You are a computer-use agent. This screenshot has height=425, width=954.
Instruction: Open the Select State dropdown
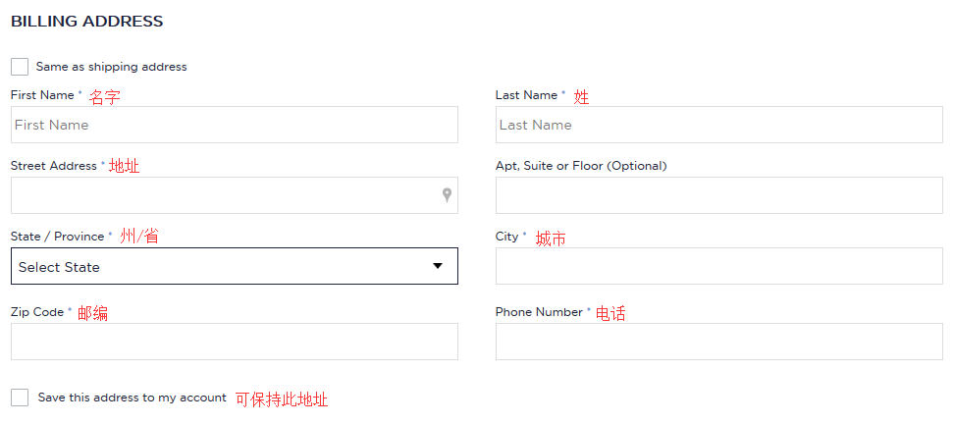[x=234, y=266]
